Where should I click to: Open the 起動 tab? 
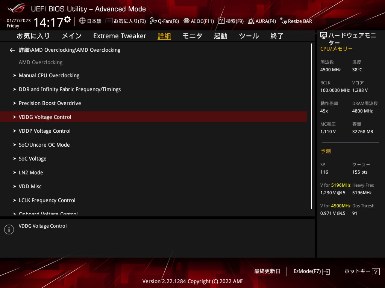220,36
